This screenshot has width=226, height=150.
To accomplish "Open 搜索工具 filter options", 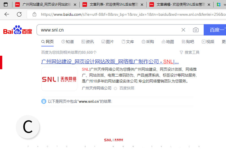I will [190, 52].
